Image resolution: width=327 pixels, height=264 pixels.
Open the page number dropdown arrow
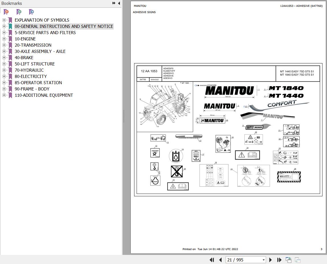click(263, 260)
